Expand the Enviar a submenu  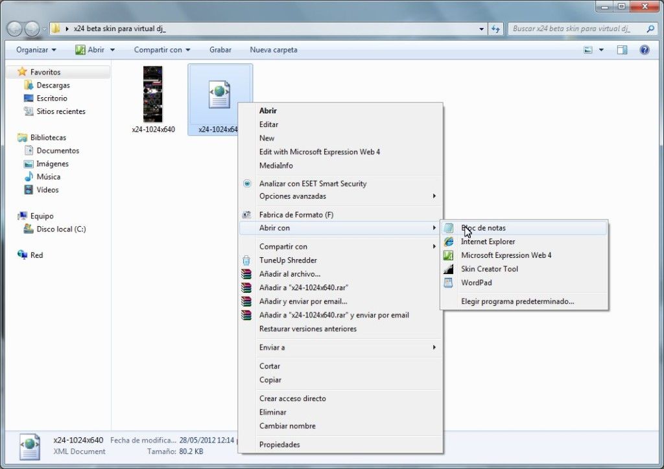[341, 348]
